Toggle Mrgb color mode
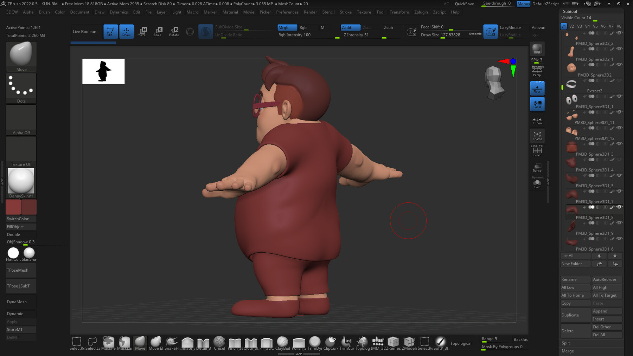Image resolution: width=633 pixels, height=356 pixels. (x=287, y=27)
